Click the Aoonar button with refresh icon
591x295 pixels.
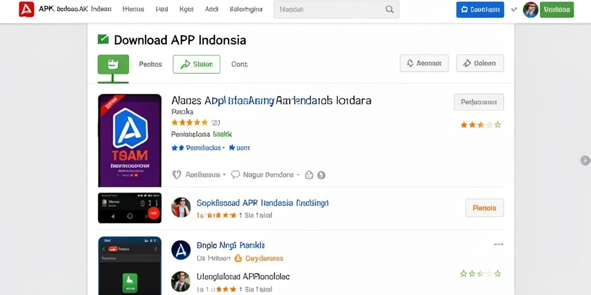coord(424,63)
